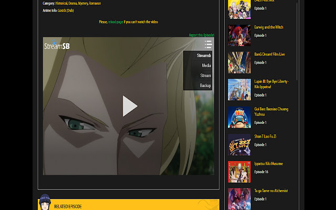This screenshot has height=210, width=336.
Task: Click the Ippatsu Kiki Musume thumbnail
Action: click(x=239, y=172)
